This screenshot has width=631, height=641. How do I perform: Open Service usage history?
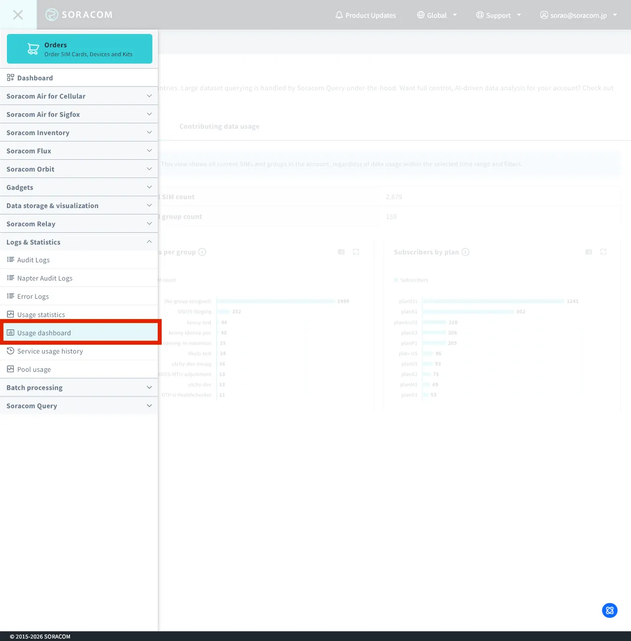tap(79, 351)
